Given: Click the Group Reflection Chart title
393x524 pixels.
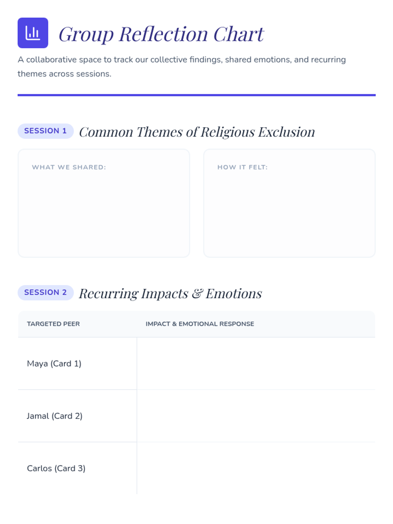Looking at the screenshot, I should click(161, 34).
